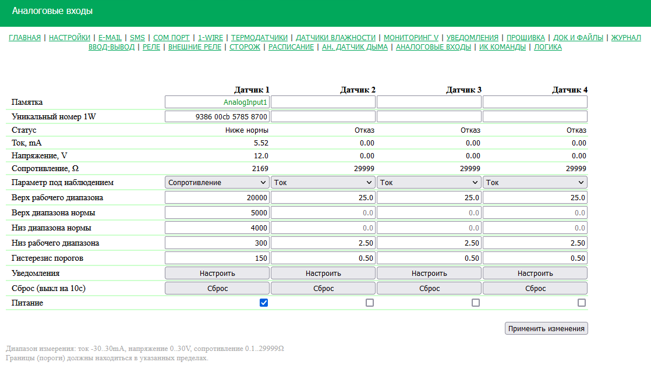
Task: Open Датчик 3 dropdown 'Параметр под наблюдением'
Action: (x=429, y=182)
